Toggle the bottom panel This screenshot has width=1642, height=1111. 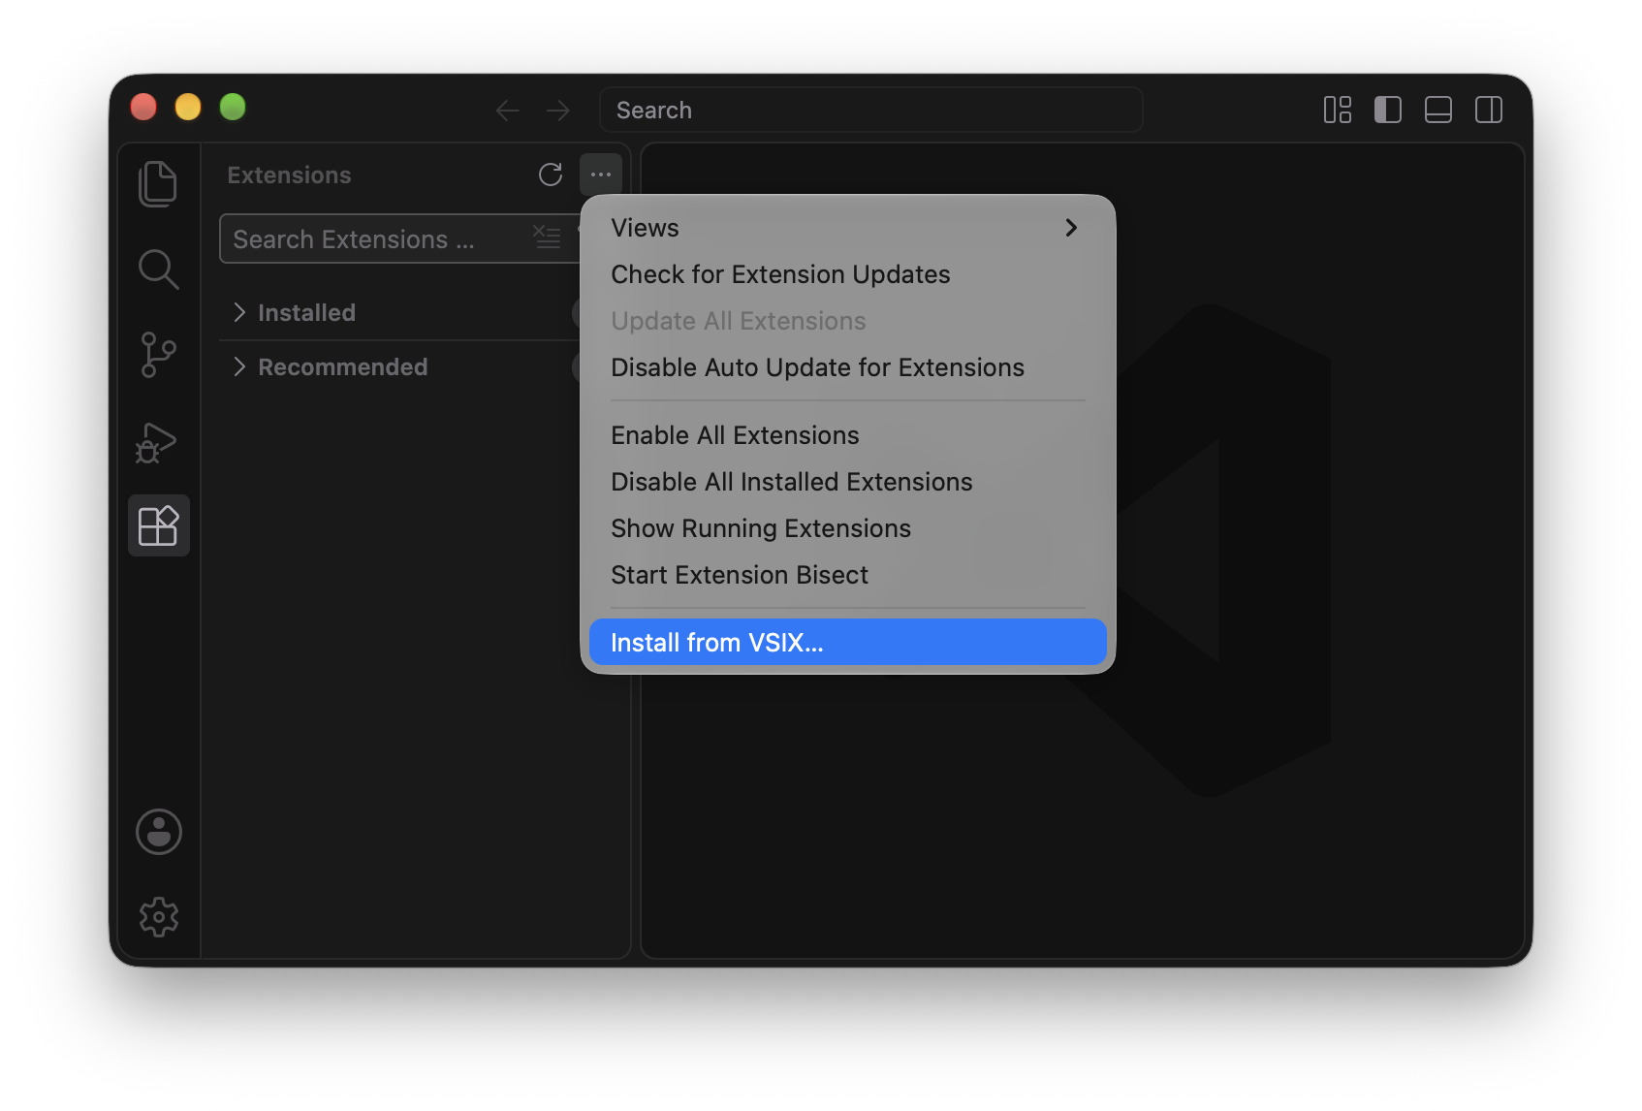pos(1438,110)
